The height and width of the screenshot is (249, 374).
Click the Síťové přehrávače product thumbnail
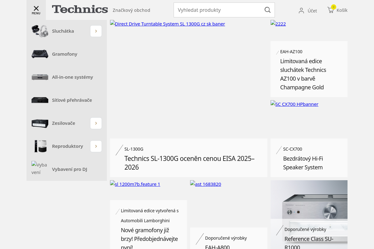40,100
